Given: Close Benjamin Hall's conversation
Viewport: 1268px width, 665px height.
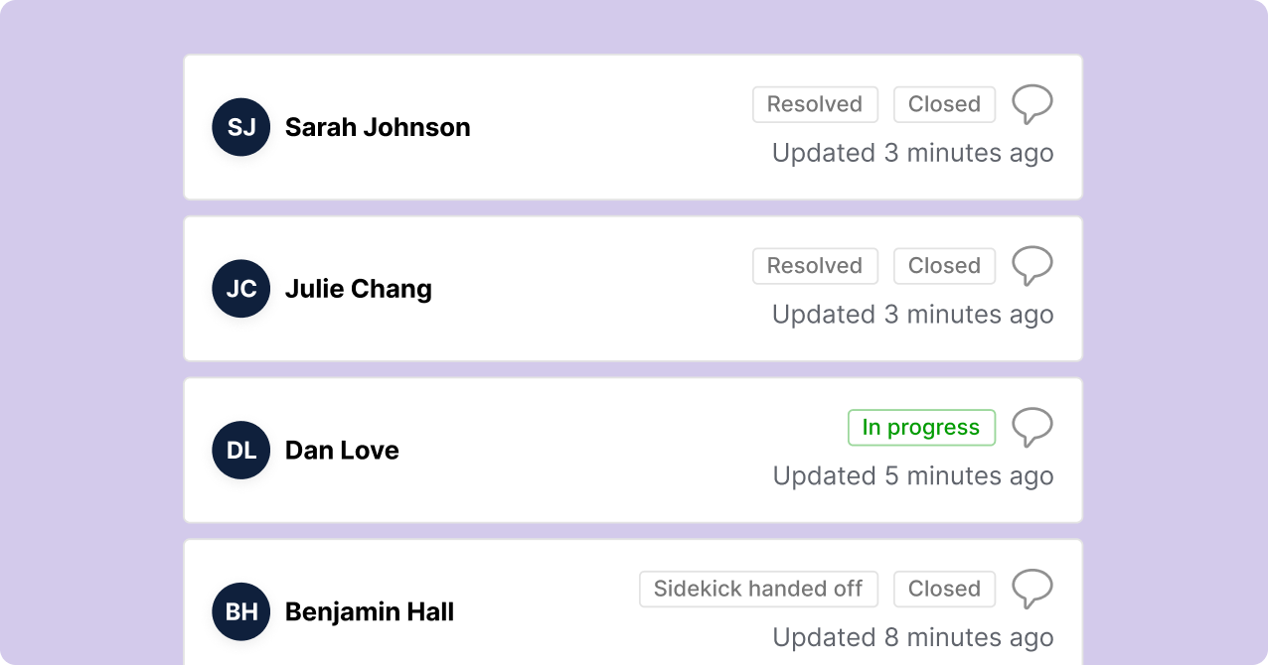Looking at the screenshot, I should (943, 589).
